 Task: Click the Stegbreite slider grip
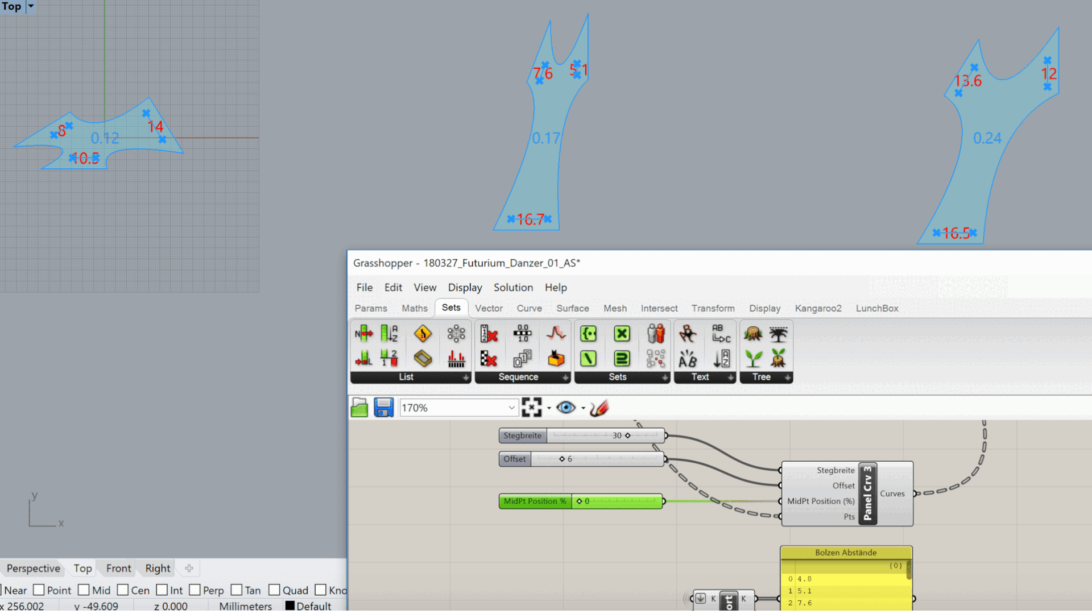[x=627, y=435]
